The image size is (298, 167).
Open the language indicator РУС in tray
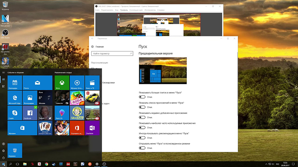click(277, 164)
